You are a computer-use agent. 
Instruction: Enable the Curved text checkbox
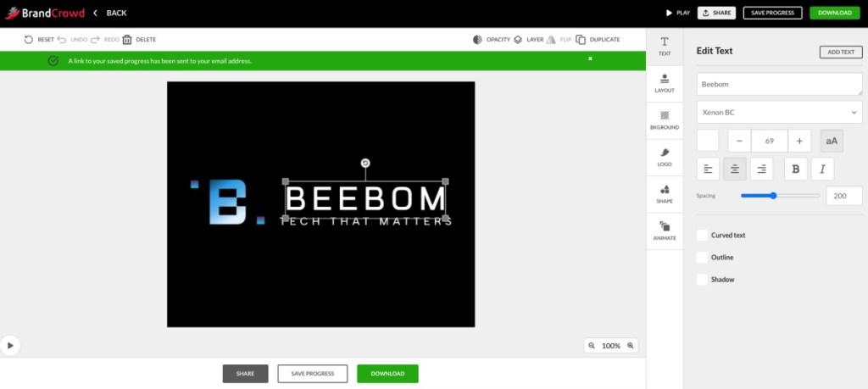pyautogui.click(x=702, y=235)
